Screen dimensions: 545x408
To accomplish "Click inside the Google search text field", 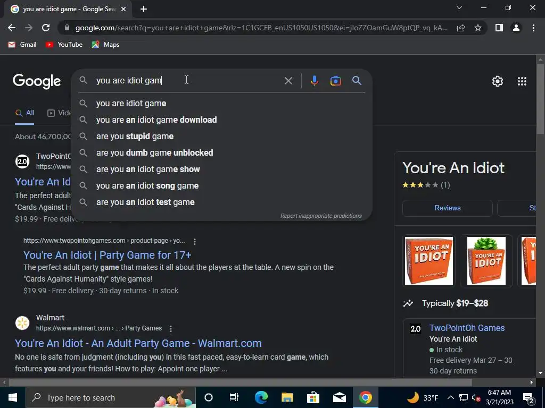I will click(188, 81).
